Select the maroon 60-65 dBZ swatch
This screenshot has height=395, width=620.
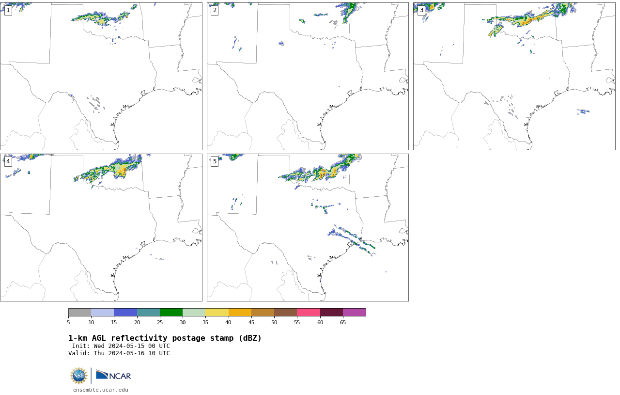(x=331, y=312)
